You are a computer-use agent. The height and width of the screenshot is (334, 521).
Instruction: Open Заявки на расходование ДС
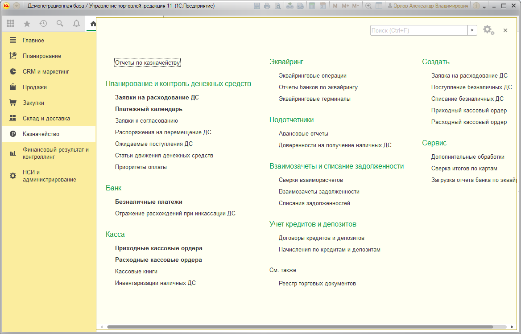coord(157,97)
